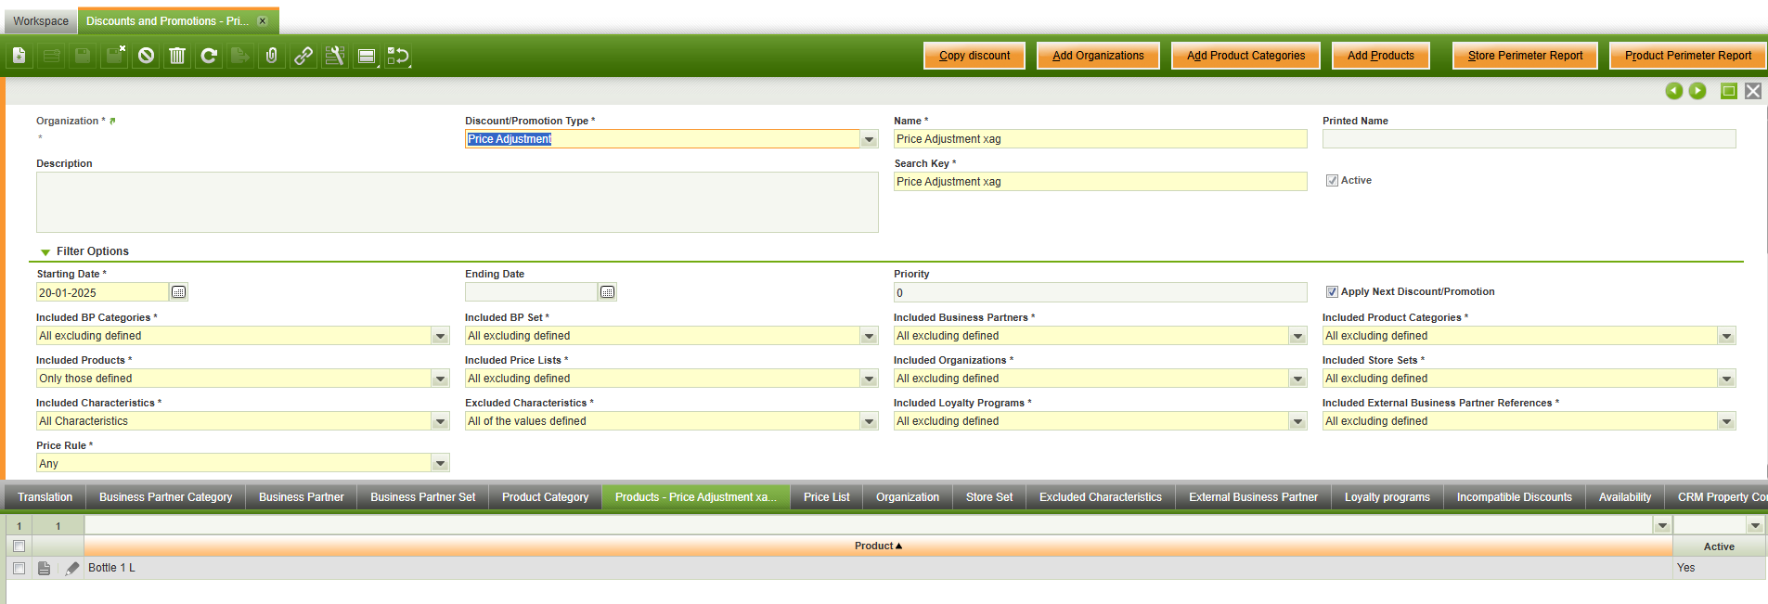
Task: Click the Refresh toolbar icon
Action: click(209, 56)
